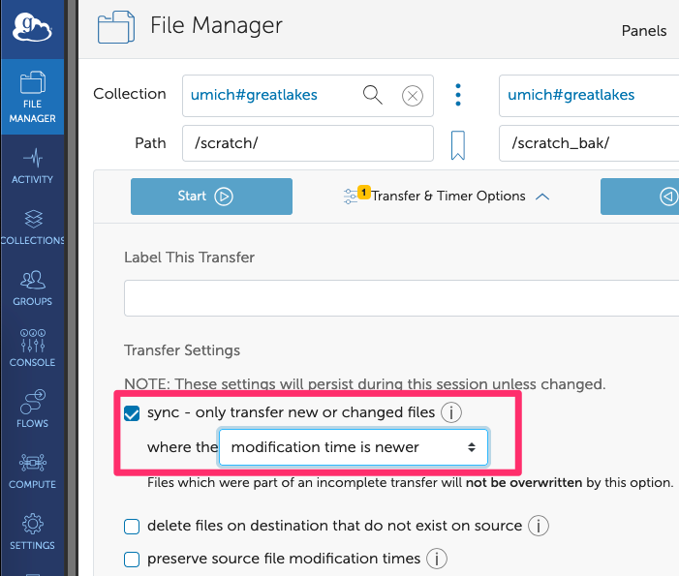Click the Start transfer button
The width and height of the screenshot is (679, 576).
click(211, 196)
